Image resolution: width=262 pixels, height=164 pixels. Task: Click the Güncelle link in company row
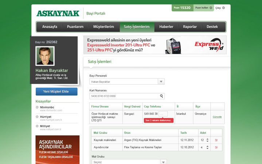(x=217, y=117)
